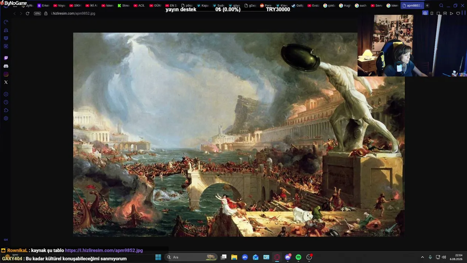467x263 pixels.
Task: Open Discord in the browser sidebar
Action: (6, 66)
